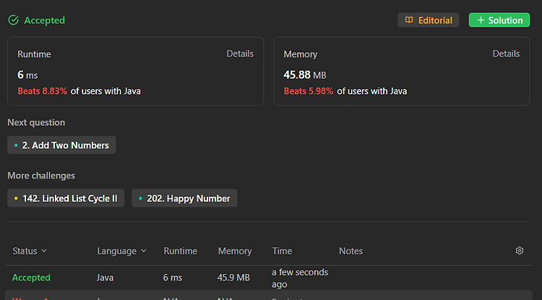542x300 pixels.
Task: Click the Accepted checkmark icon
Action: (x=13, y=20)
